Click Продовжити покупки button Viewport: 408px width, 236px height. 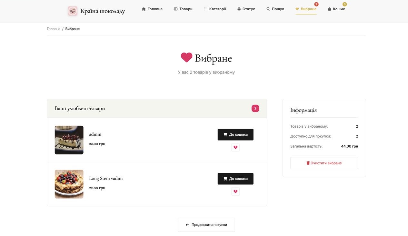pos(206,225)
